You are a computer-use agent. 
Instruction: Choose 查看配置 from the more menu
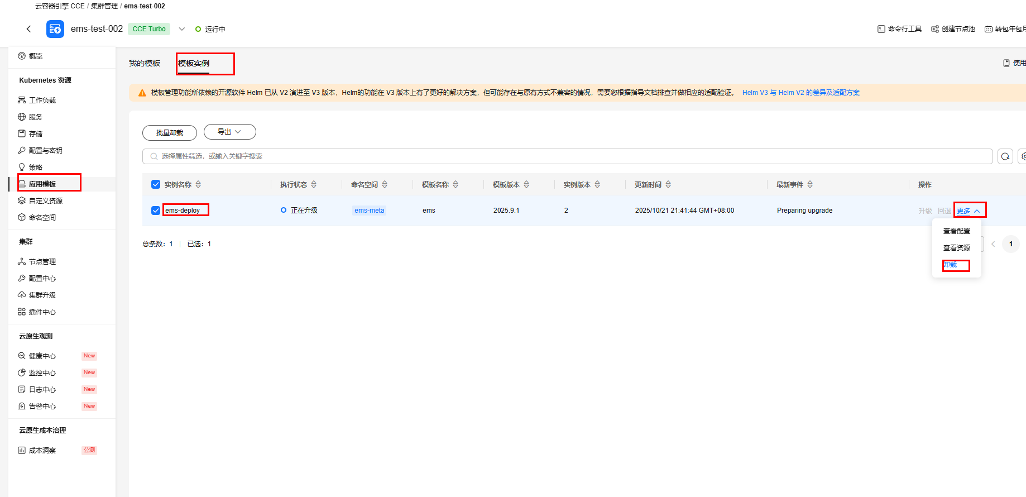coord(957,231)
